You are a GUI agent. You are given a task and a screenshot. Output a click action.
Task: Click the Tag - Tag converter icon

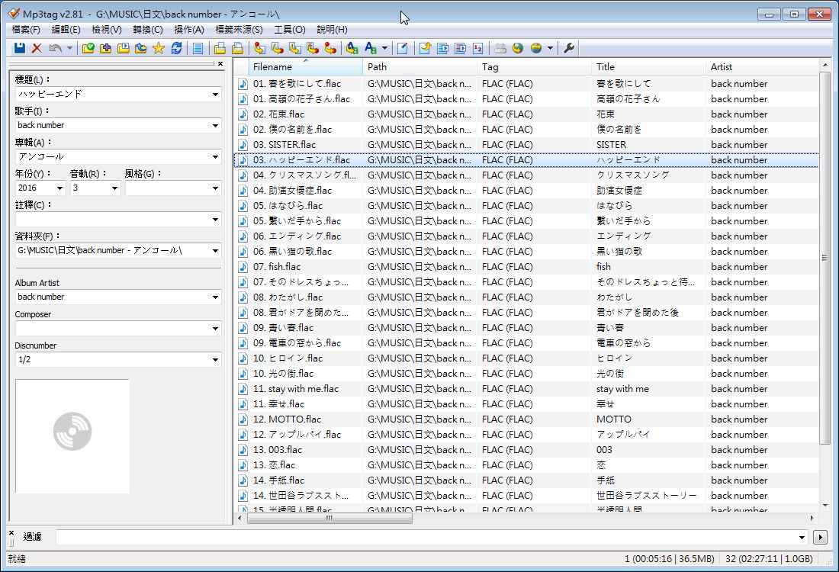[331, 48]
